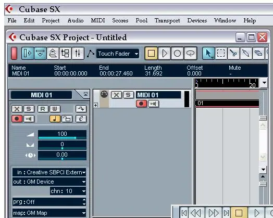Click the toolbar Play button

pyautogui.click(x=164, y=53)
